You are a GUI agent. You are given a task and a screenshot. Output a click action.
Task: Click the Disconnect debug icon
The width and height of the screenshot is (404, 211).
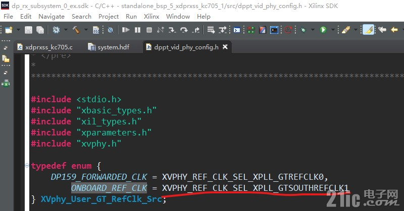pos(160,30)
